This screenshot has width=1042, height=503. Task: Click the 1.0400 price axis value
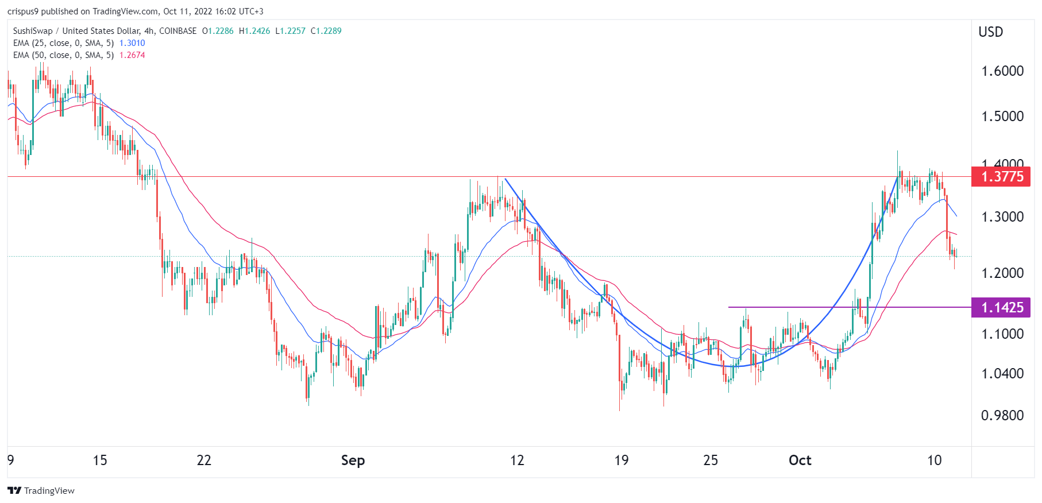tap(1002, 374)
